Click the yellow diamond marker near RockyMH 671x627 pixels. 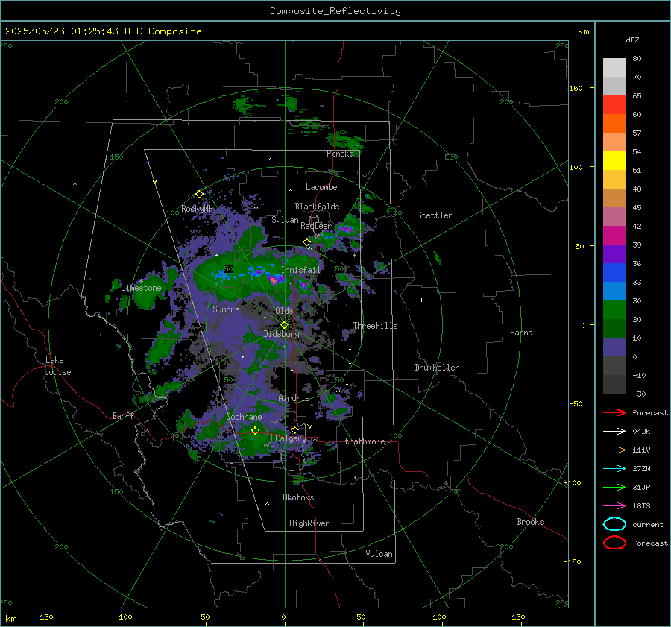pyautogui.click(x=199, y=195)
